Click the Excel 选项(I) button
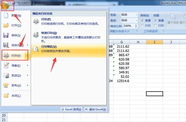The width and height of the screenshot is (186, 122). coord(71,109)
